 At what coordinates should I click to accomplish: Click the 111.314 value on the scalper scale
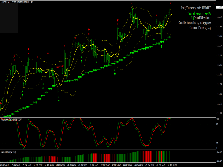219,161
